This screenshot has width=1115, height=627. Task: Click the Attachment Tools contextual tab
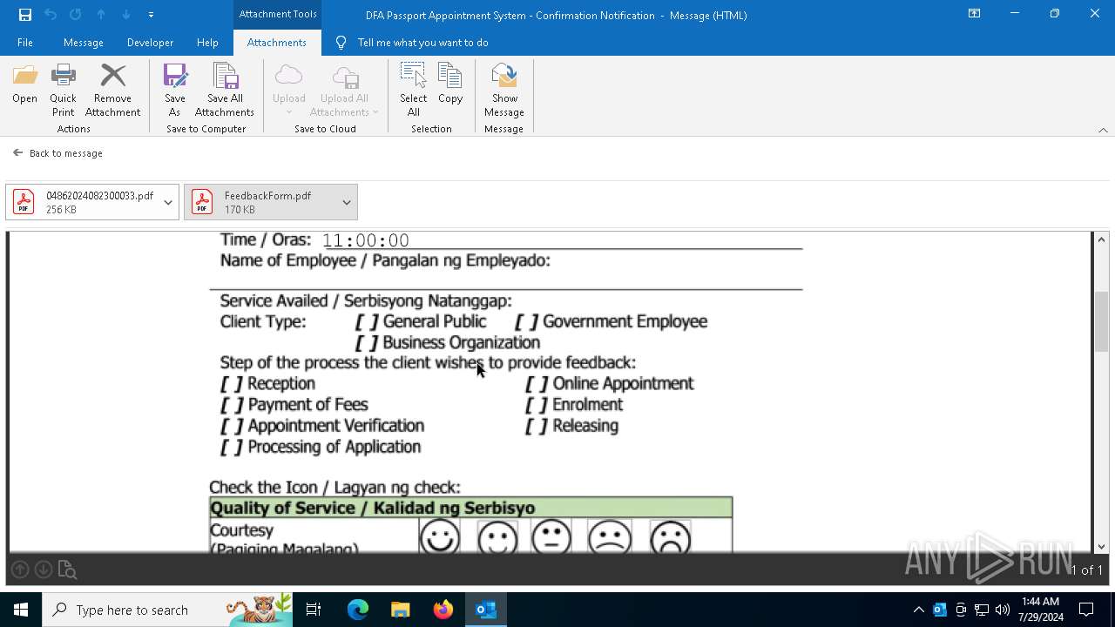click(278, 14)
